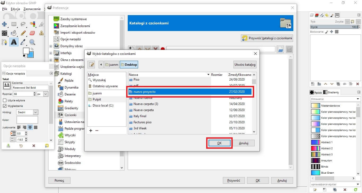Screen dimensions: 362x193
Task: Click OK in font folder dialog
Action: [219, 143]
